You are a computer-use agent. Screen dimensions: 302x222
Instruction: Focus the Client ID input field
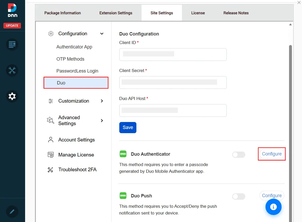click(173, 55)
